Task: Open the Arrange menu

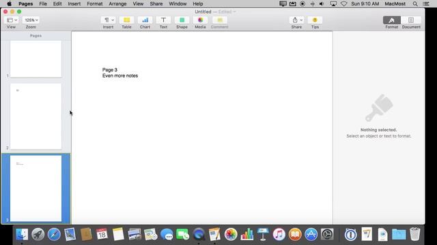Action: [x=117, y=3]
